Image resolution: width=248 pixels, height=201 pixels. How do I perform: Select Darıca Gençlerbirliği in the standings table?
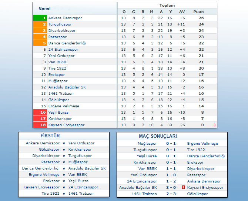[x=67, y=43]
